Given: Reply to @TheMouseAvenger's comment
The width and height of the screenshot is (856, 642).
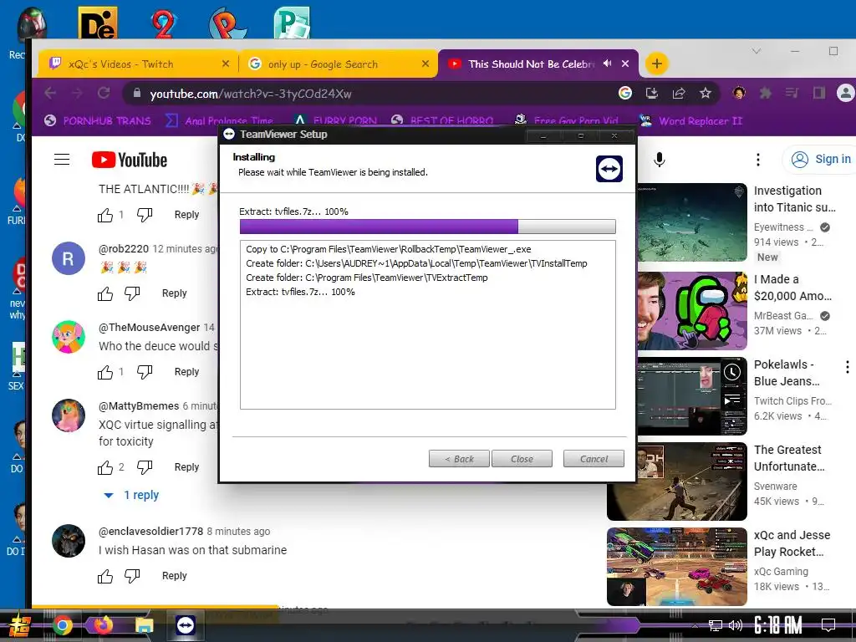Looking at the screenshot, I should click(186, 372).
